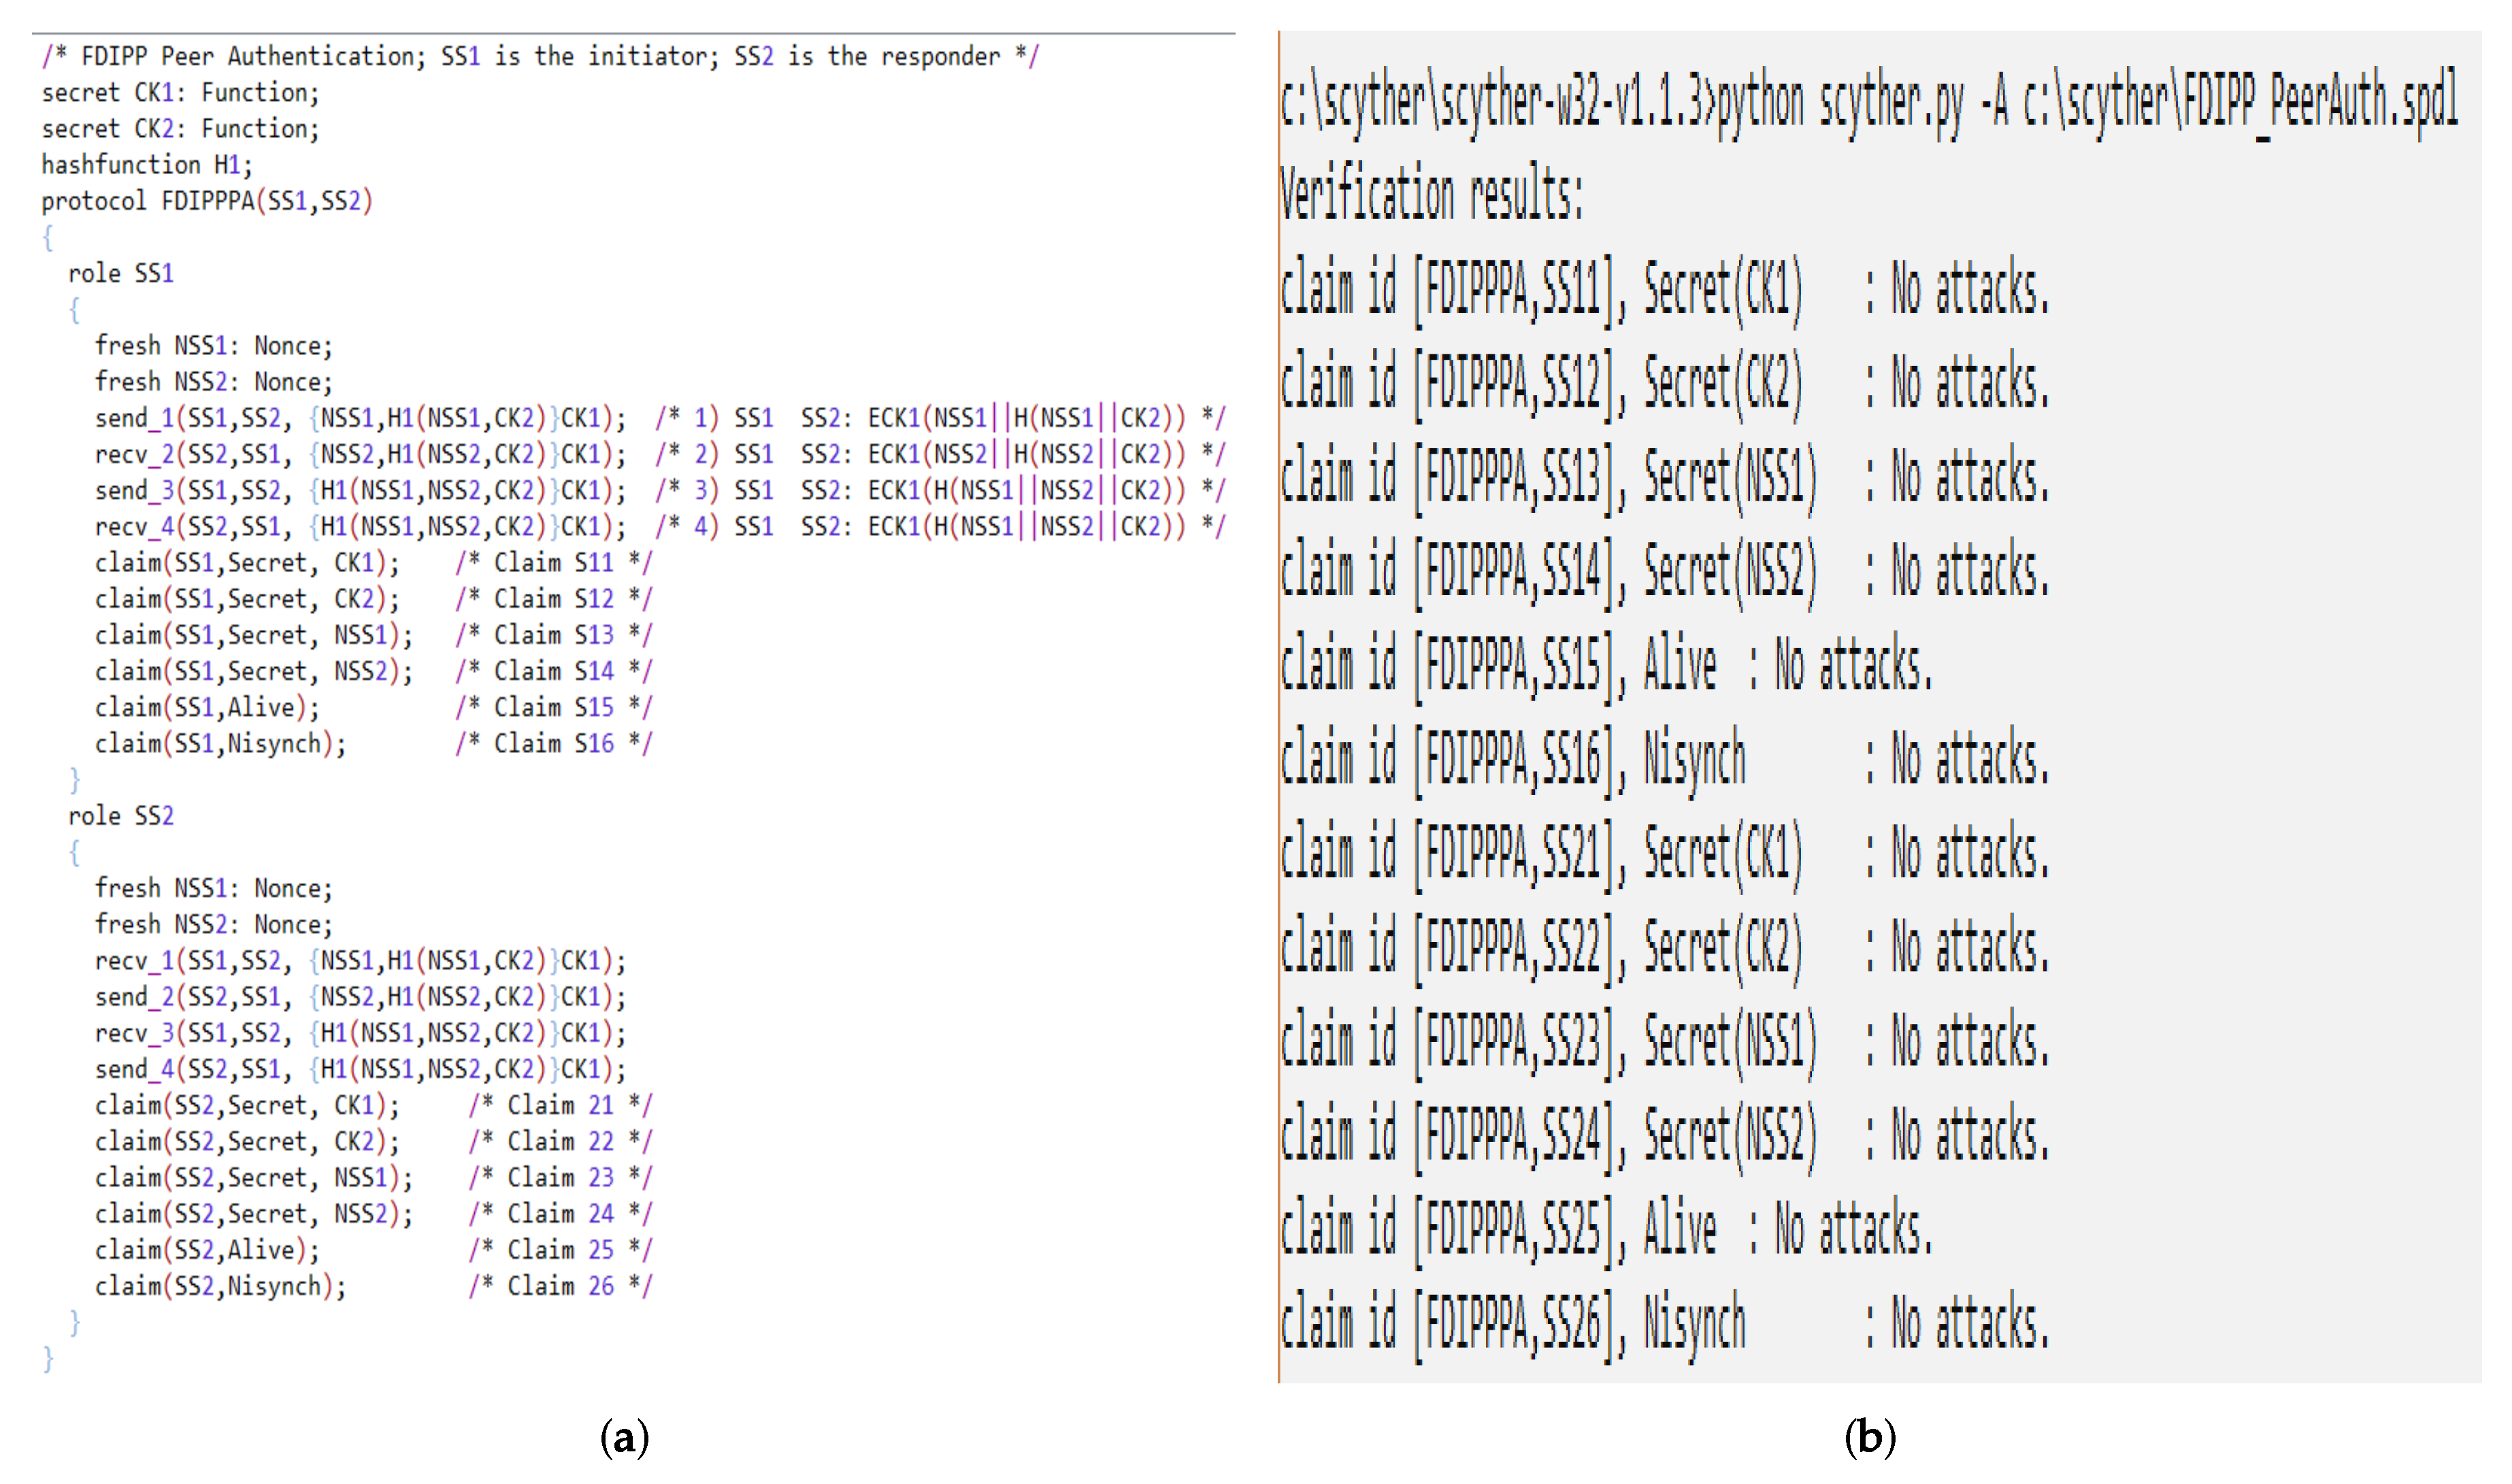Click the send_4 statement in role SS2
Screen dimensions: 2512x1484
coord(360,1069)
